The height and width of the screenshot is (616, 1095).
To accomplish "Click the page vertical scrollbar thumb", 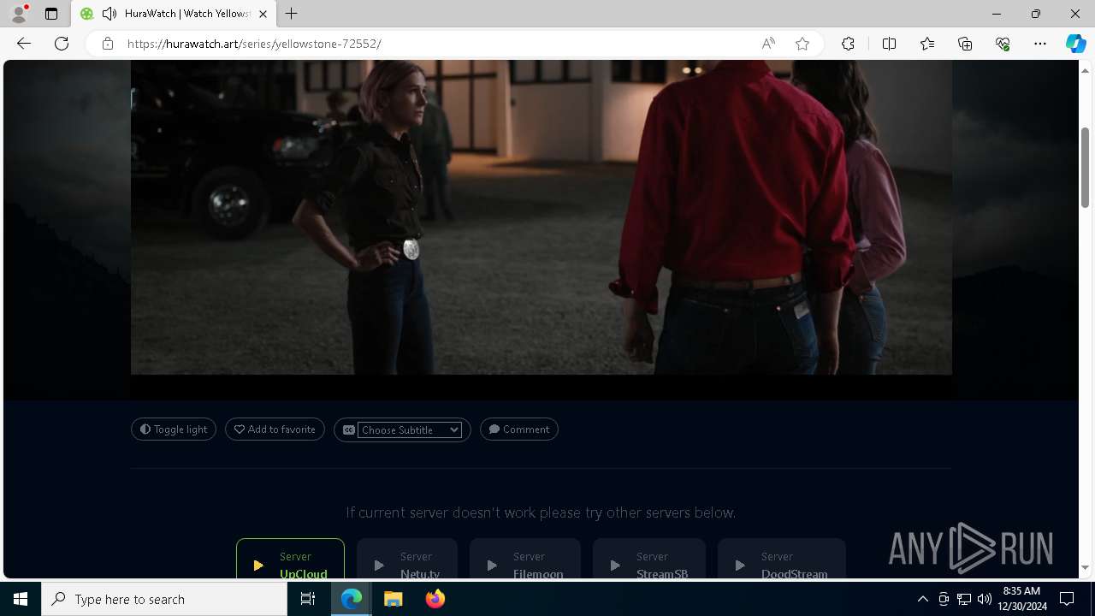I will 1086,167.
